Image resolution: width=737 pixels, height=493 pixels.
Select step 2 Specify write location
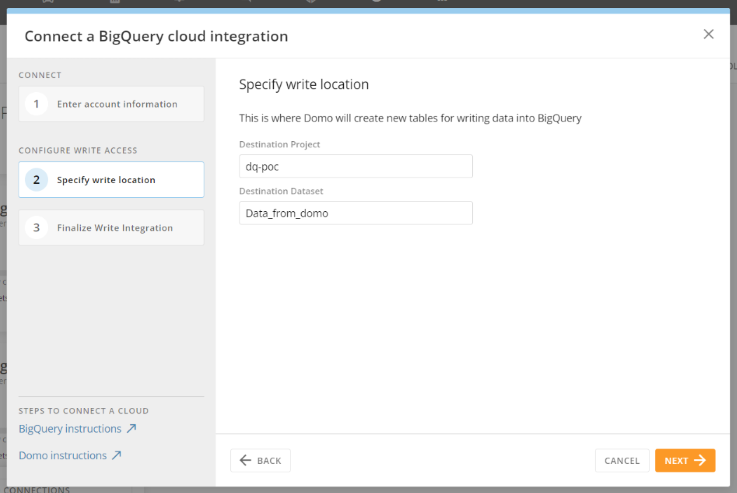[111, 180]
